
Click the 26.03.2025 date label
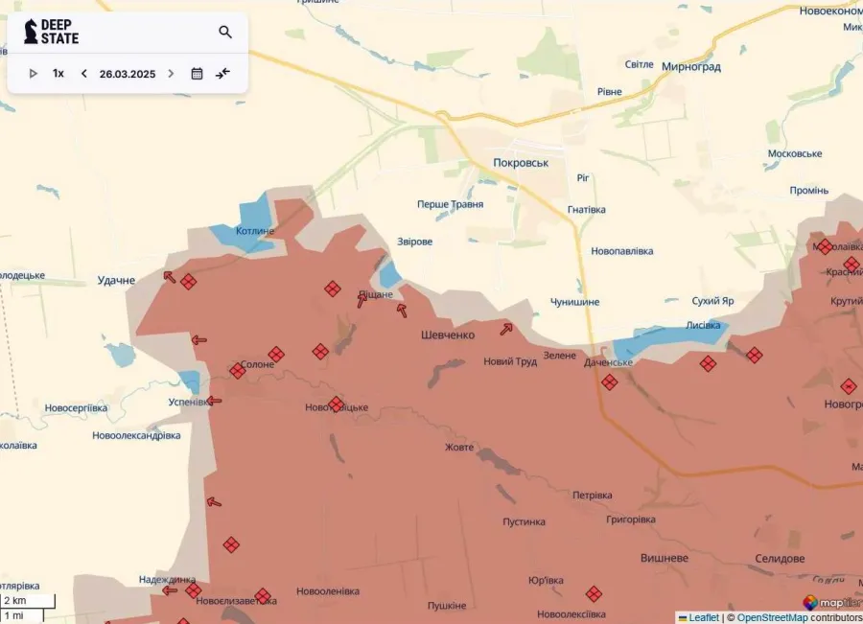[128, 74]
